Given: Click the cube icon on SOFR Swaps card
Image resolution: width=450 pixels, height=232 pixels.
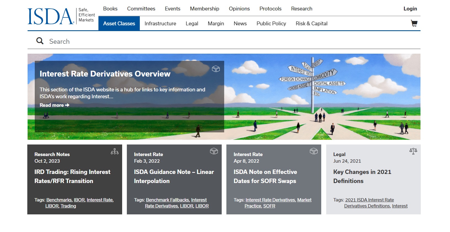Looking at the screenshot, I should [314, 151].
